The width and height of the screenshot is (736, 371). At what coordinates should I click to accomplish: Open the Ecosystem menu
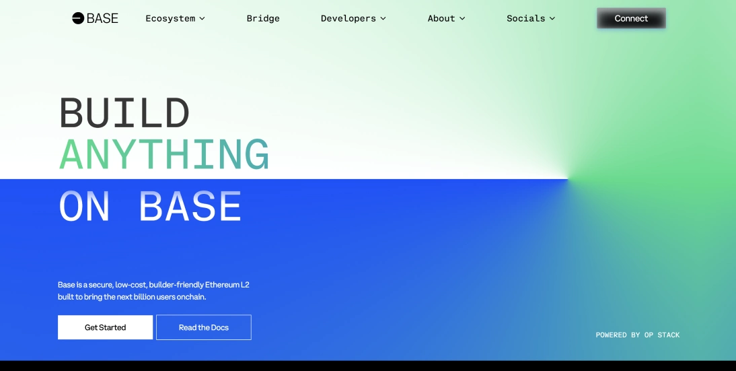click(175, 18)
